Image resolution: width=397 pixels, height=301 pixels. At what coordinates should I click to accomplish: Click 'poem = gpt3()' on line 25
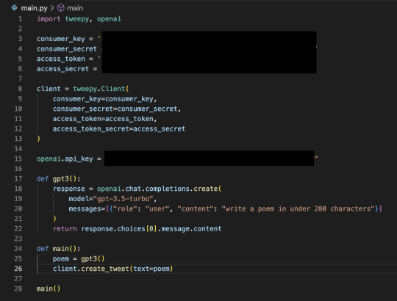pyautogui.click(x=79, y=259)
